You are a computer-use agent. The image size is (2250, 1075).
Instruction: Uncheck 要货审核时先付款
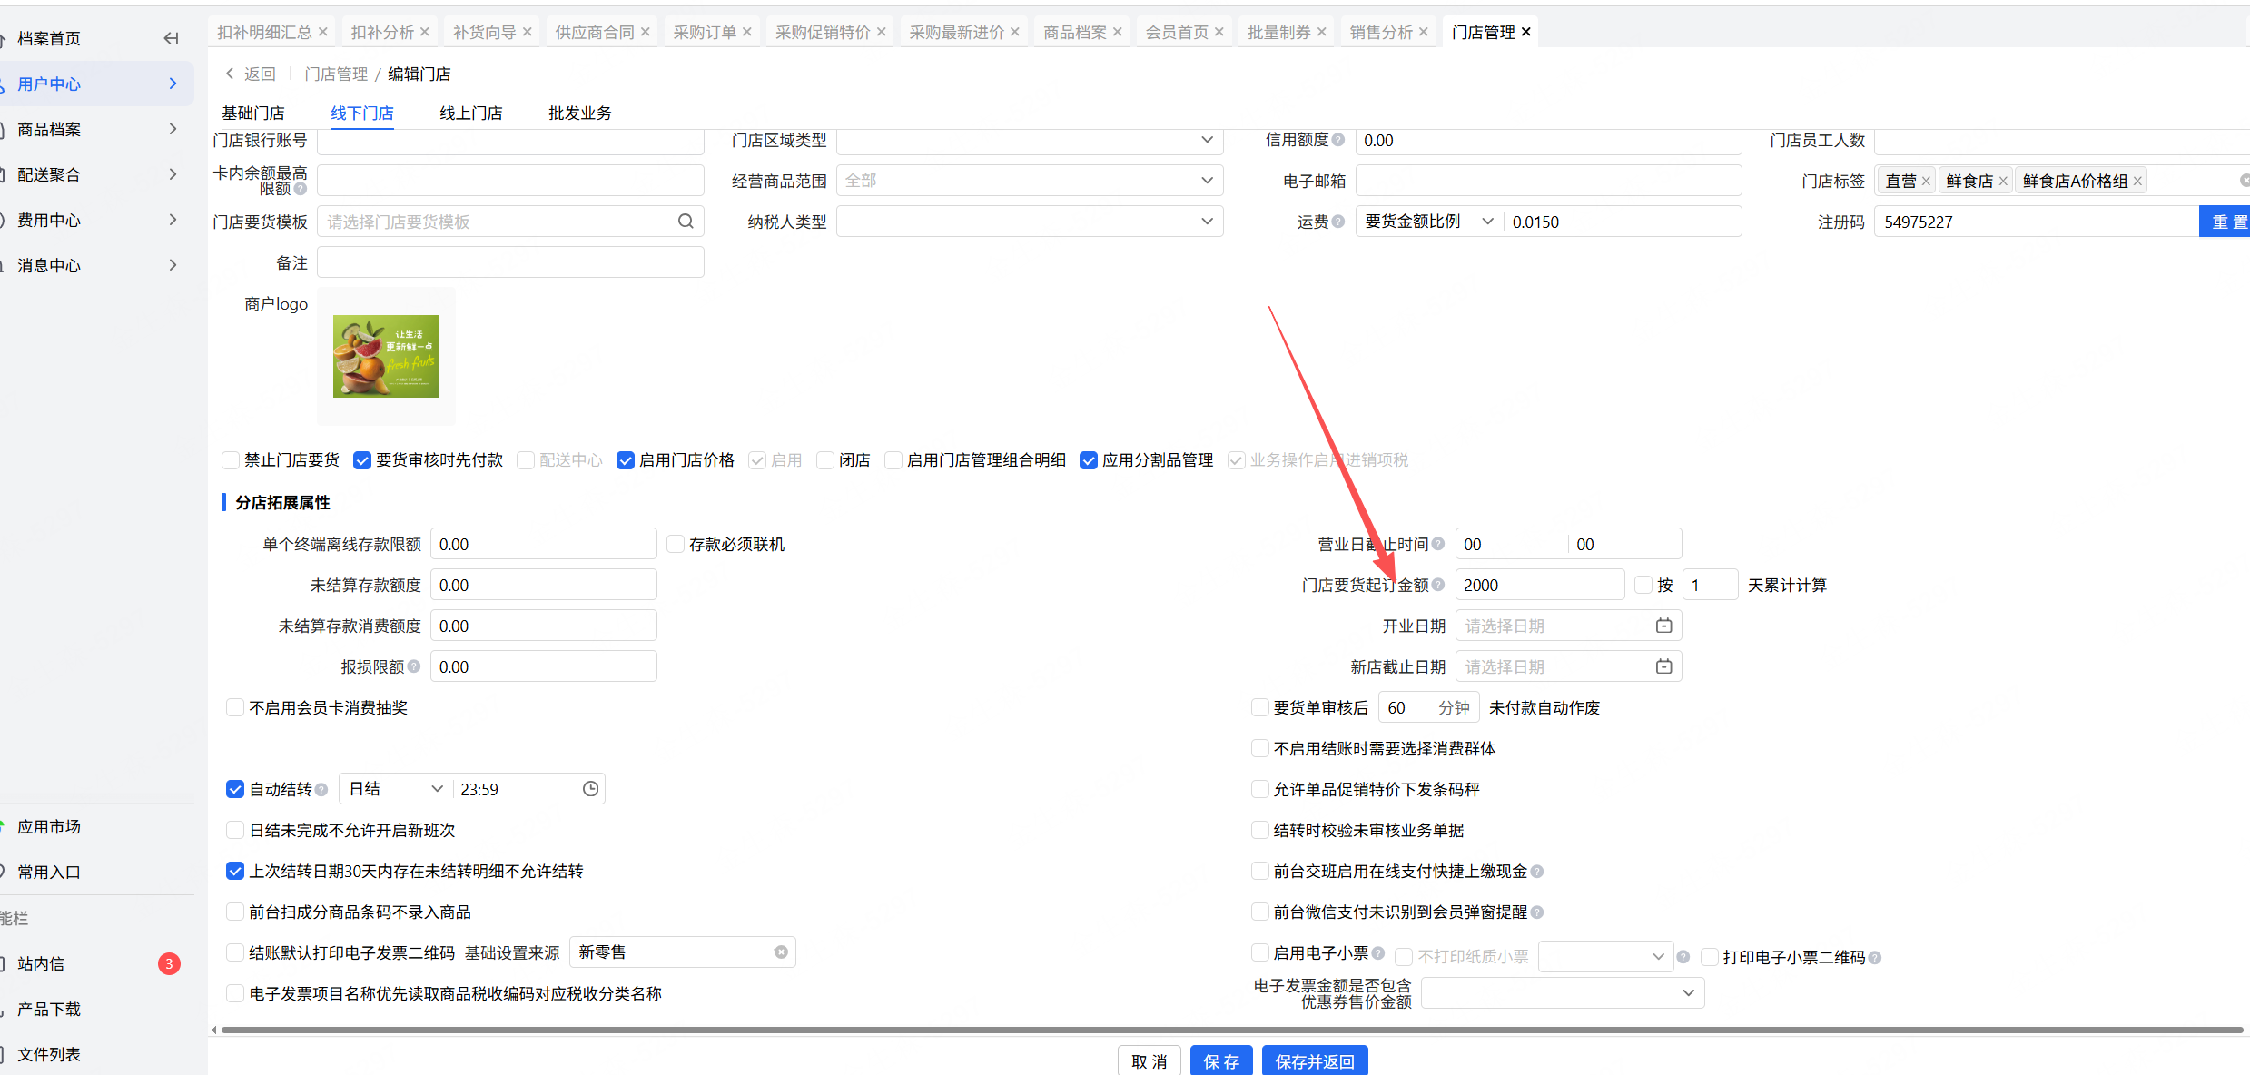[362, 460]
